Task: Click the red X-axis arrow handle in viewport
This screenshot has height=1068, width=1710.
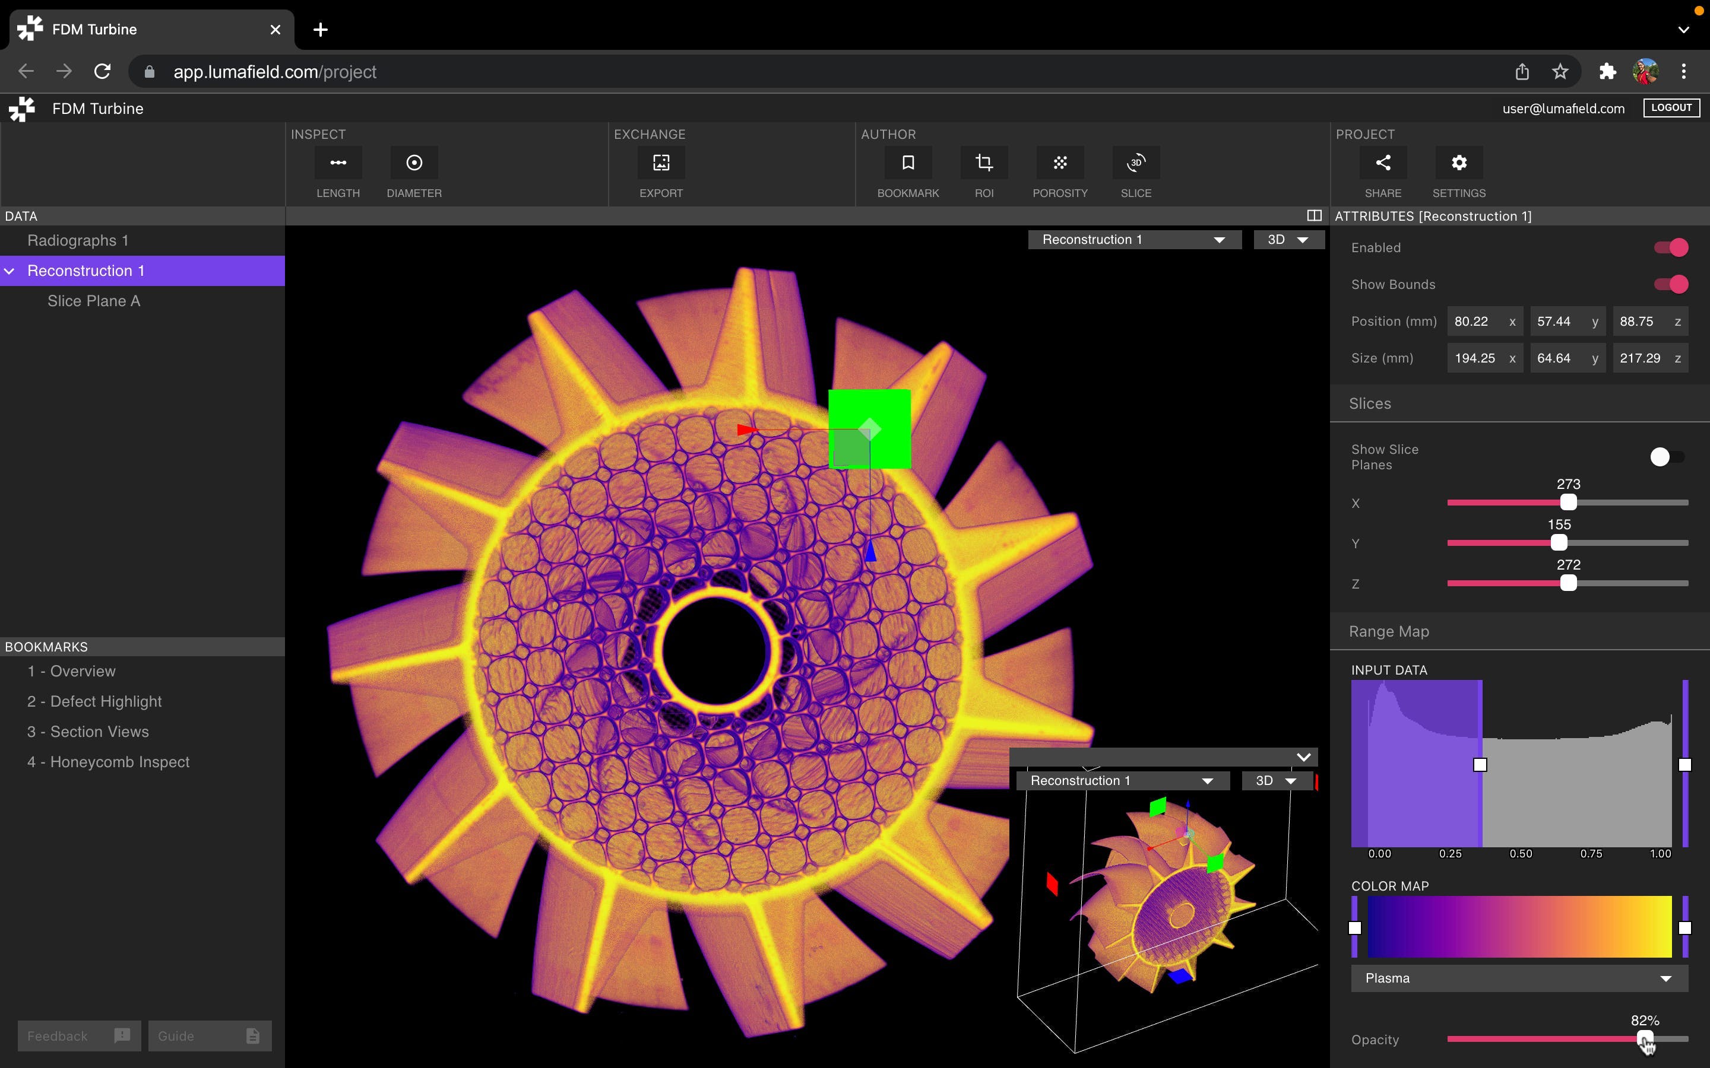Action: pos(747,430)
